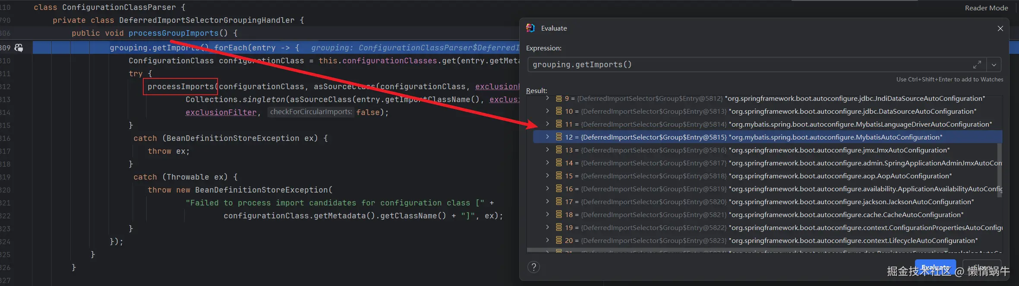Click object icon of entry 14
The image size is (1019, 286).
559,163
